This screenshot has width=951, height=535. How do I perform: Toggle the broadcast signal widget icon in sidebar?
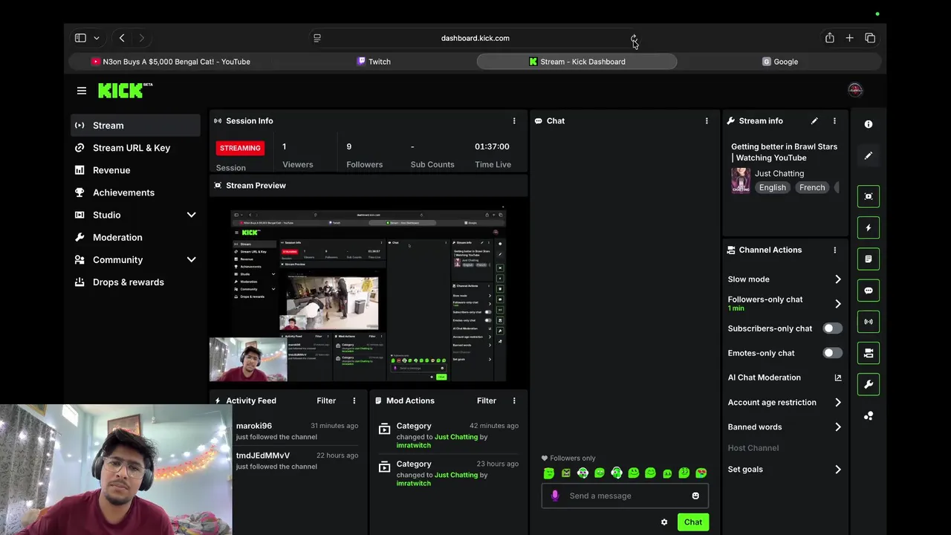(x=869, y=322)
